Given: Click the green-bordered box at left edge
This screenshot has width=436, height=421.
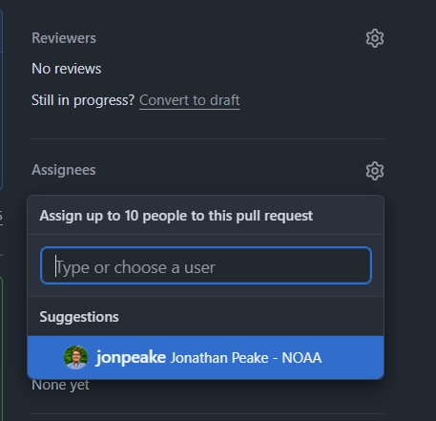Looking at the screenshot, I should click(1, 348).
